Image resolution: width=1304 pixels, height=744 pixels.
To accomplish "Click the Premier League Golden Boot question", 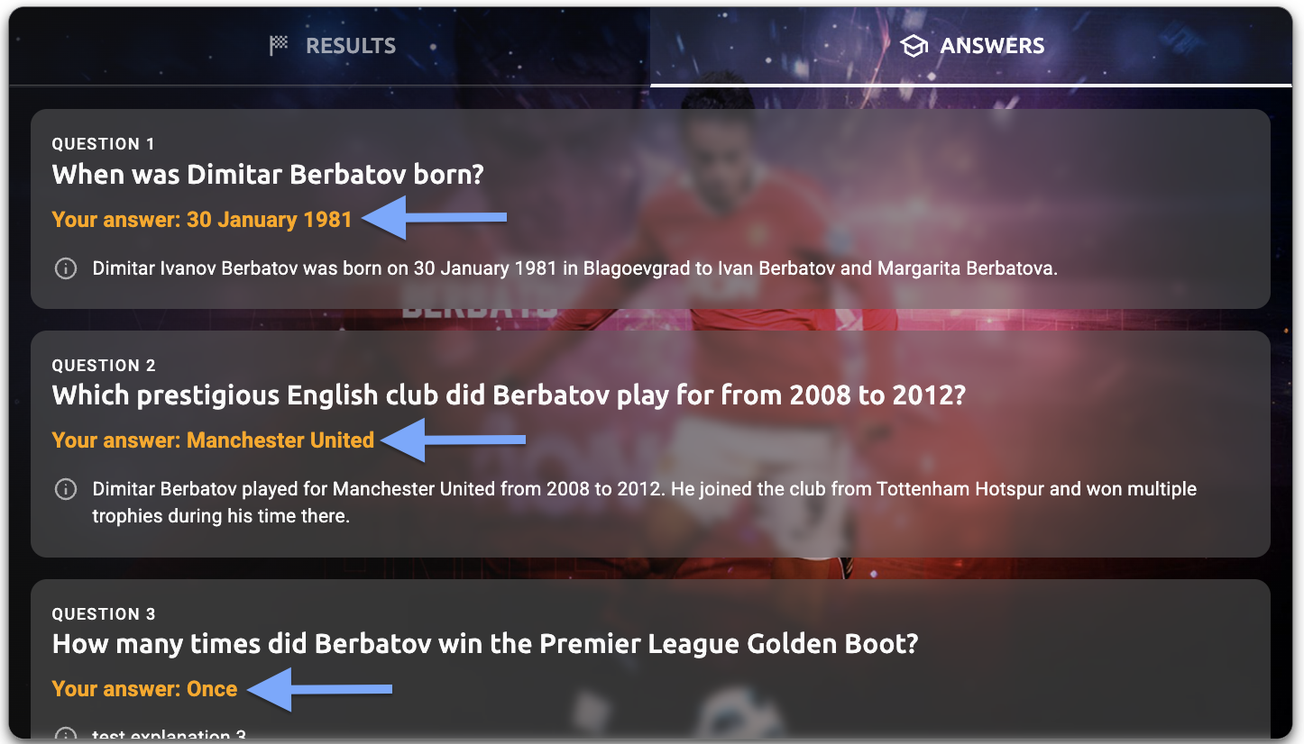I will [485, 644].
